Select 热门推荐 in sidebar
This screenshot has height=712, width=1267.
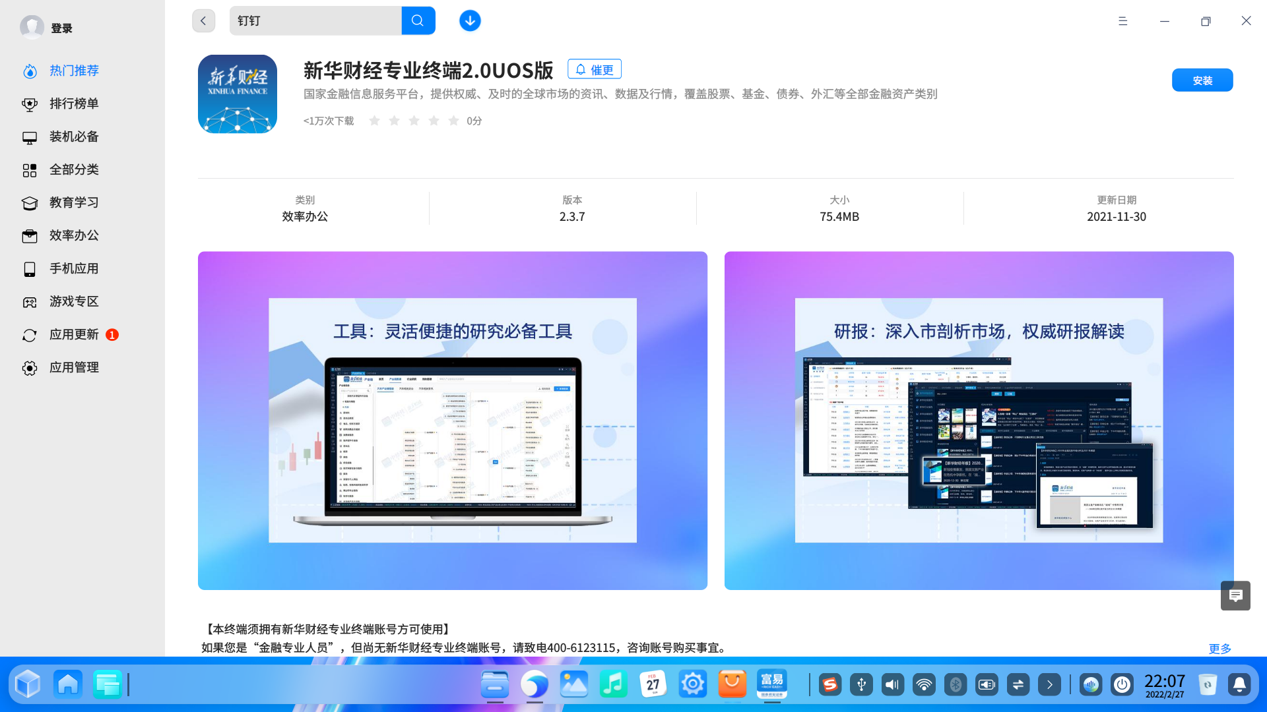pos(74,71)
